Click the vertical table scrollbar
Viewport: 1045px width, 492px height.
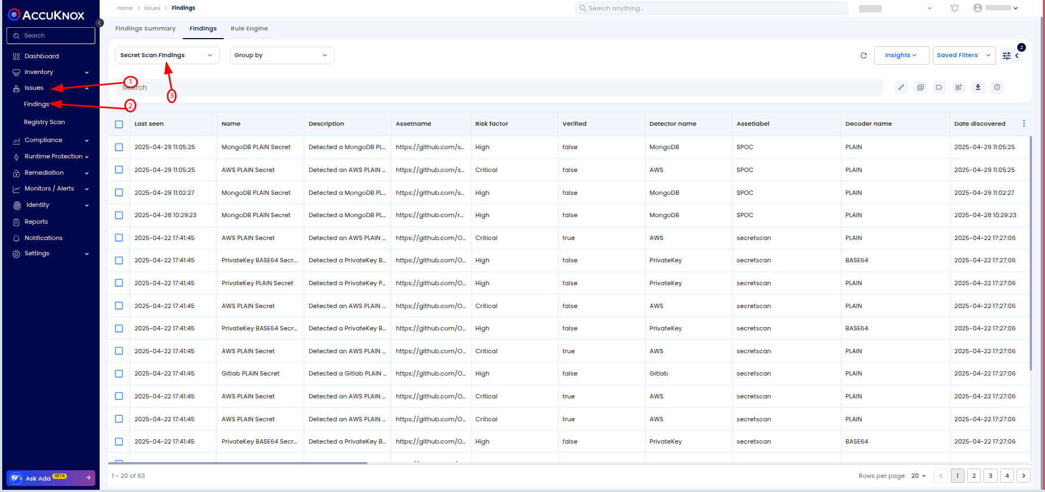pos(1030,253)
